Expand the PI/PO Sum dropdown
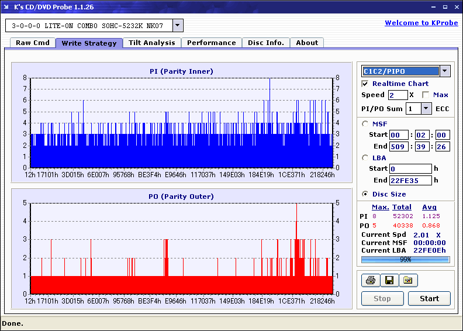The width and height of the screenshot is (463, 331). (426, 108)
